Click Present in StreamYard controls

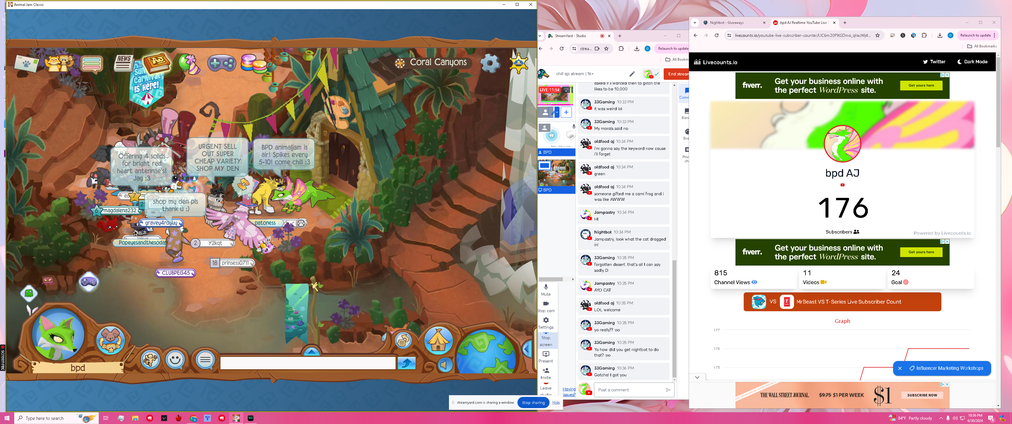click(546, 357)
